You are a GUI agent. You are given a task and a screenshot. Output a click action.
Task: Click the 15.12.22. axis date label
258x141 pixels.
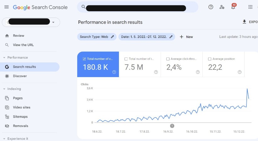[x=239, y=132]
